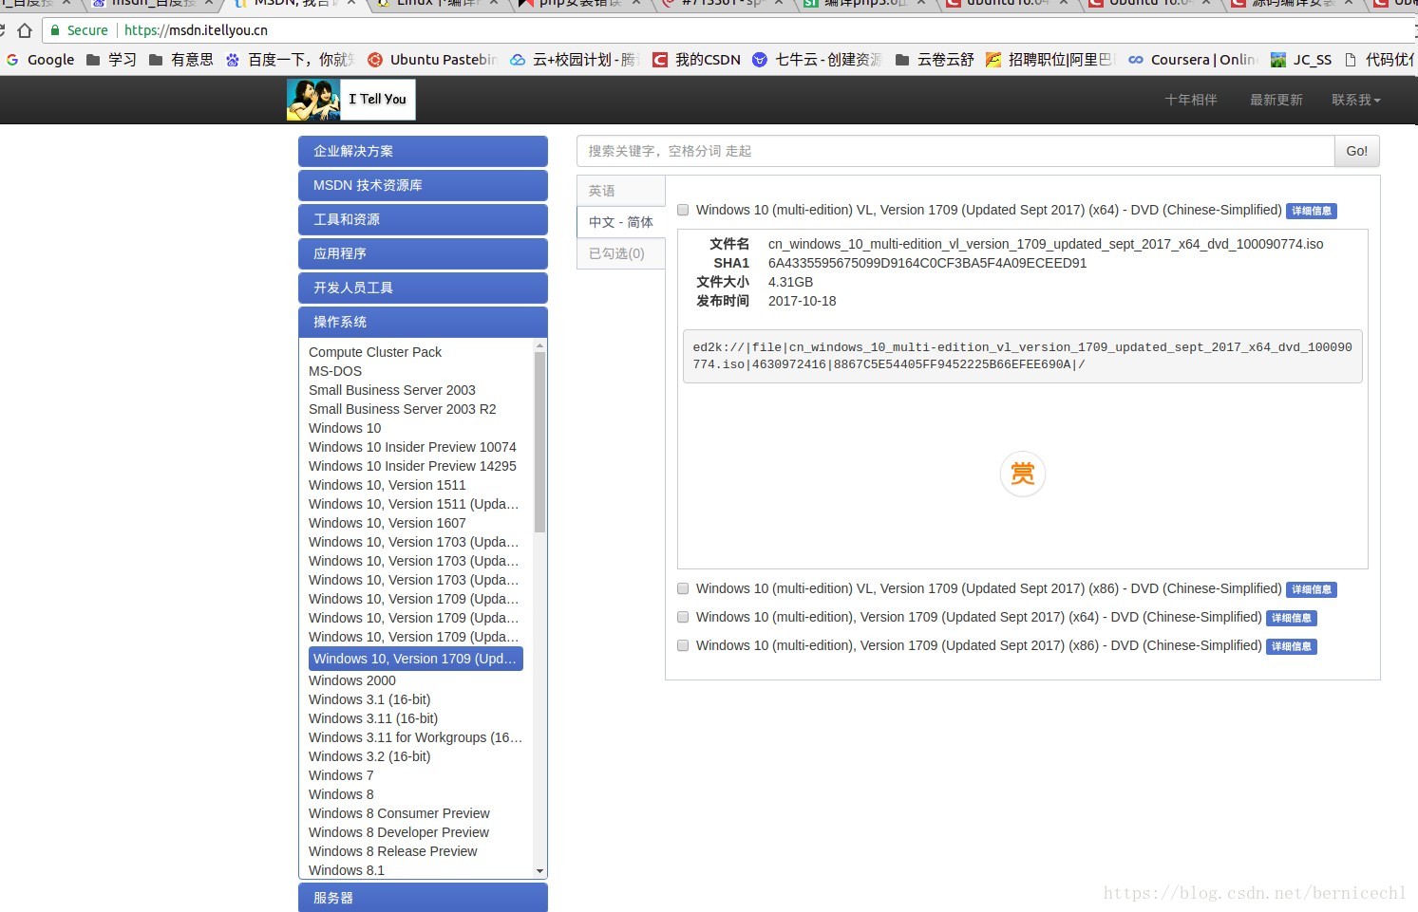This screenshot has height=912, width=1418.
Task: Check Windows 10 multi-edition 1709 x86 non-VL checkbox
Action: coord(683,645)
